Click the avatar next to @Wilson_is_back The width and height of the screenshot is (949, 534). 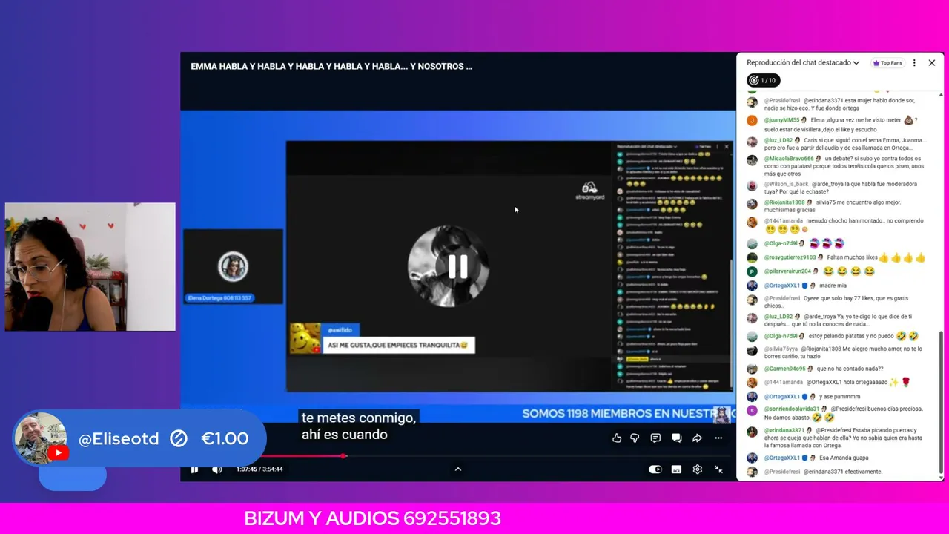(x=752, y=185)
